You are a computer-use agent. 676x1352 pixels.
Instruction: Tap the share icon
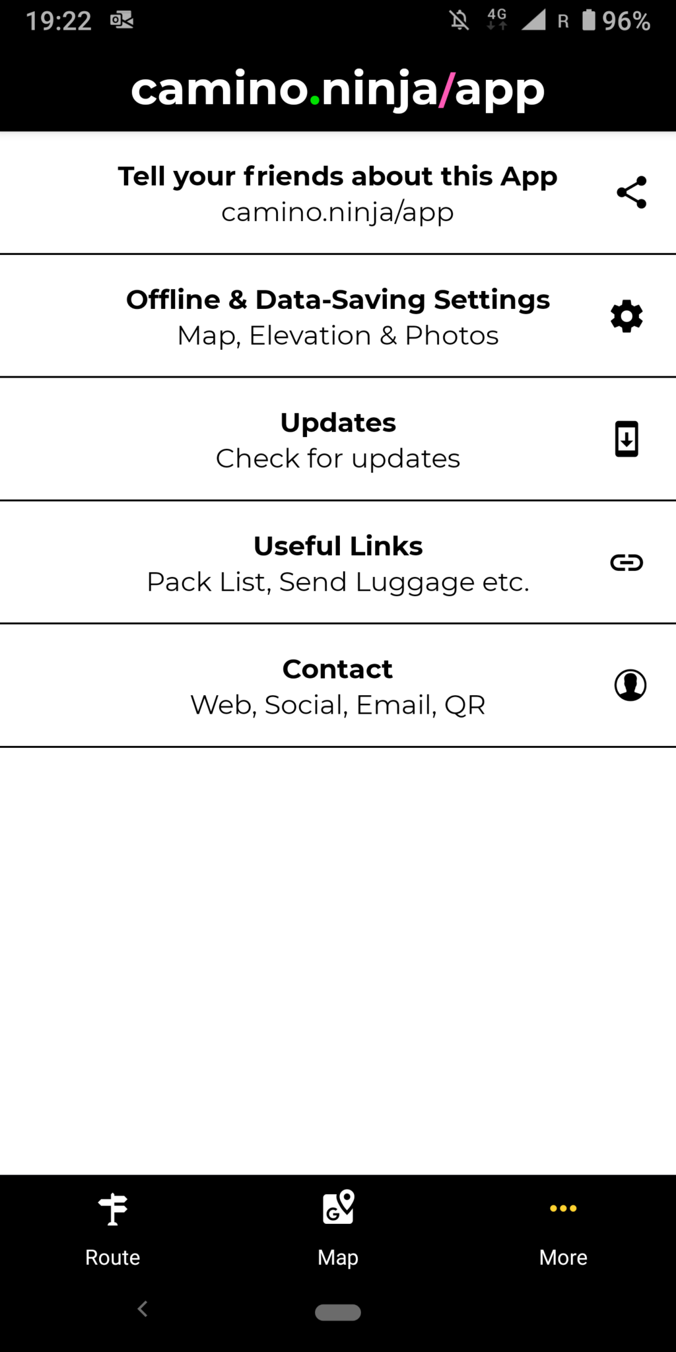coord(631,192)
